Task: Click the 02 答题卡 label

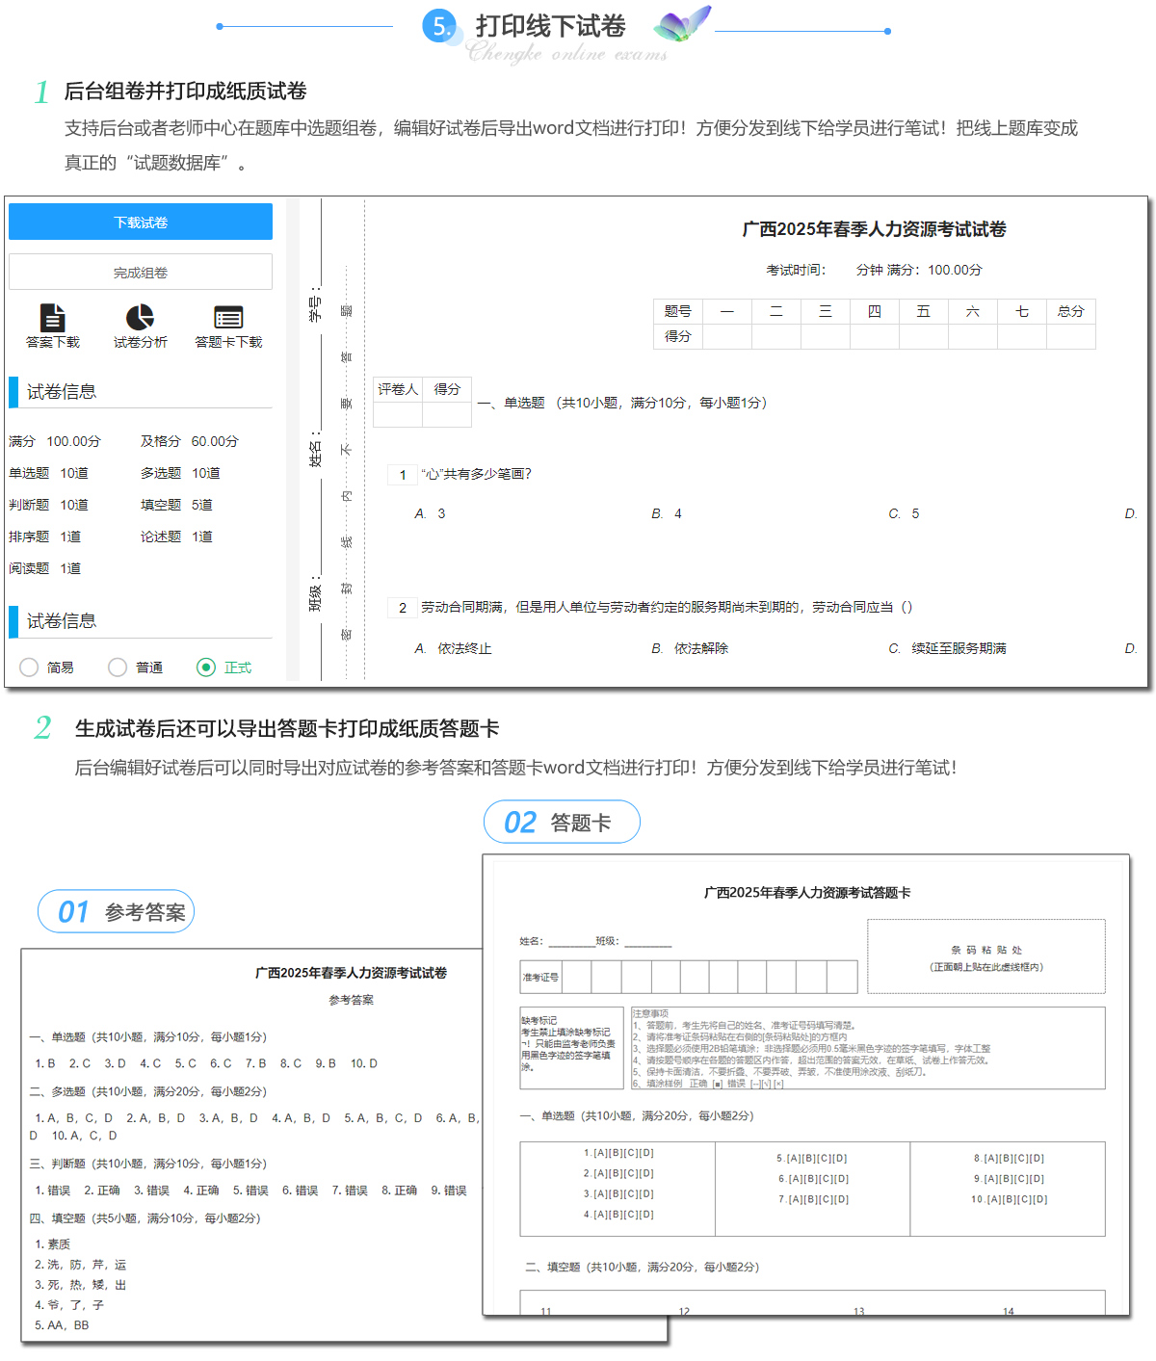Action: pyautogui.click(x=562, y=823)
